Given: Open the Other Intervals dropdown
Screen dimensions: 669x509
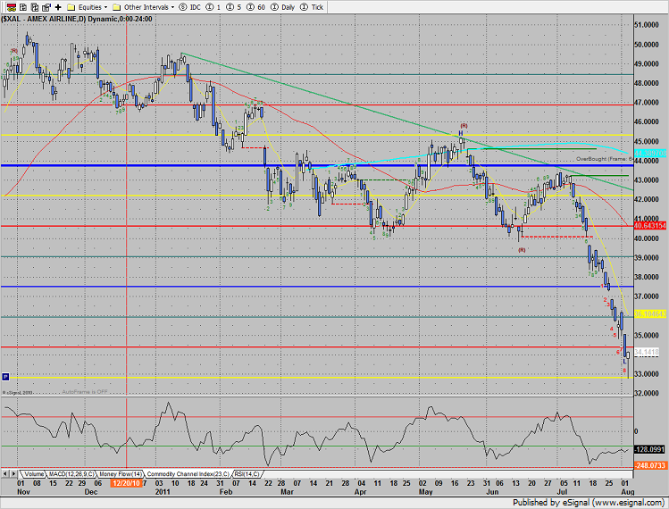Looking at the screenshot, I should click(x=143, y=7).
